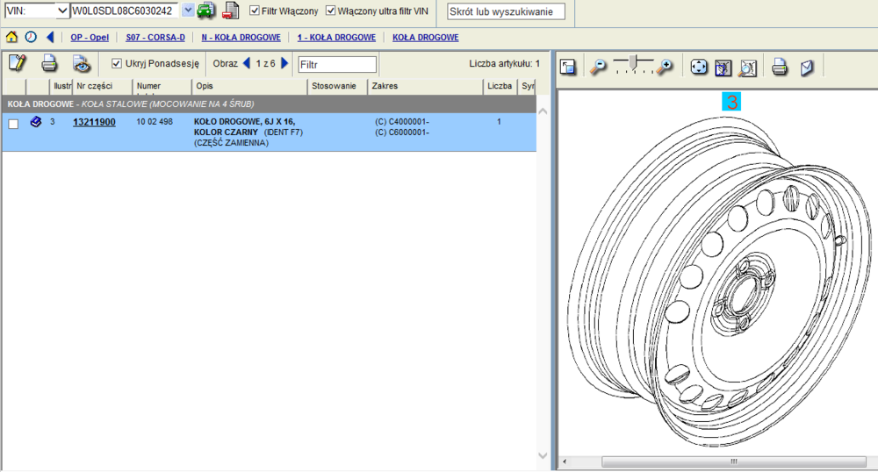
Task: Open part number 13211900 link
Action: click(x=94, y=122)
